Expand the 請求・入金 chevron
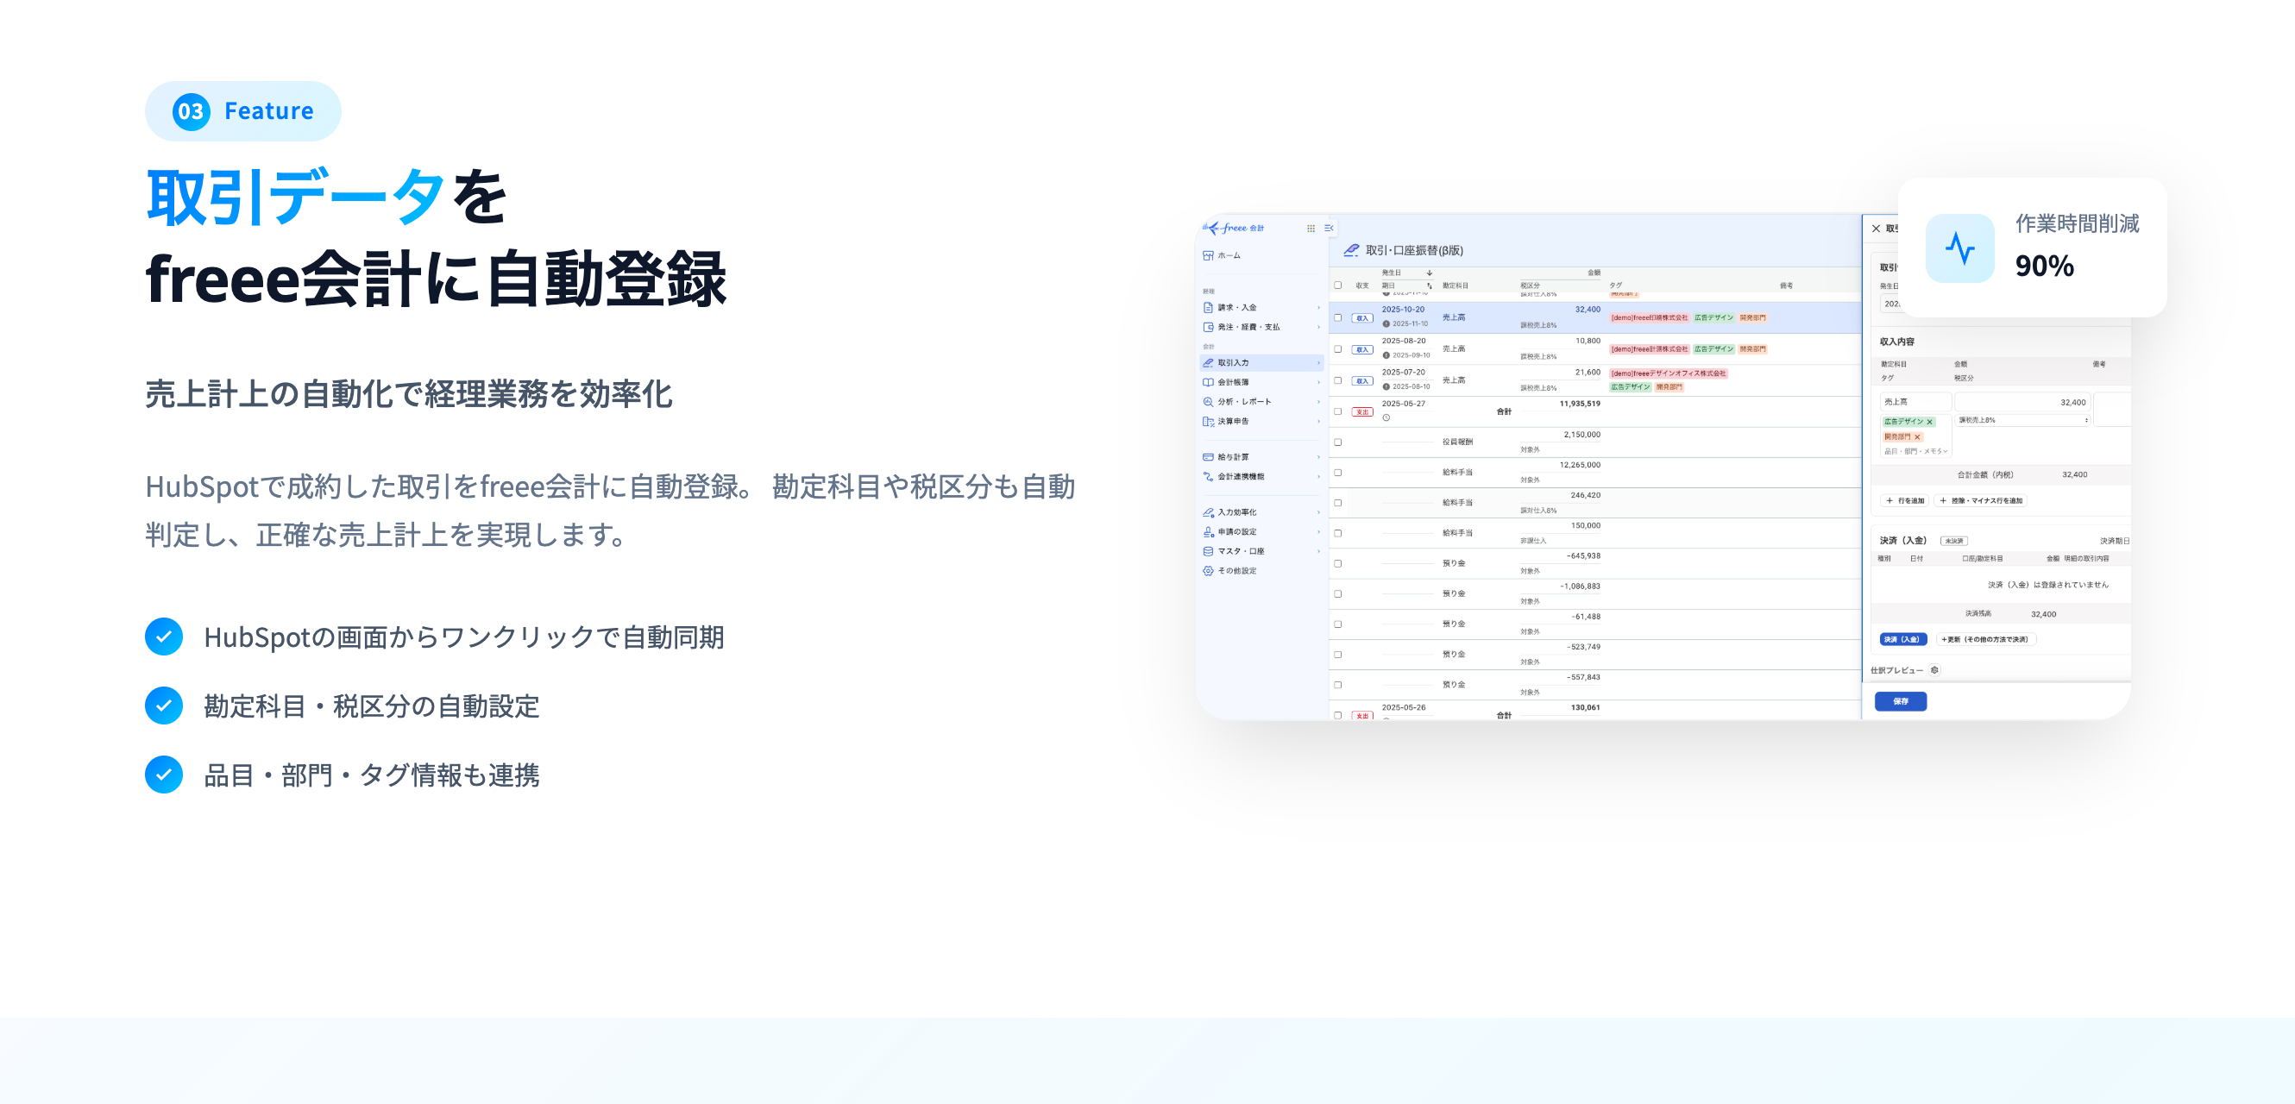This screenshot has width=2295, height=1104. point(1318,307)
